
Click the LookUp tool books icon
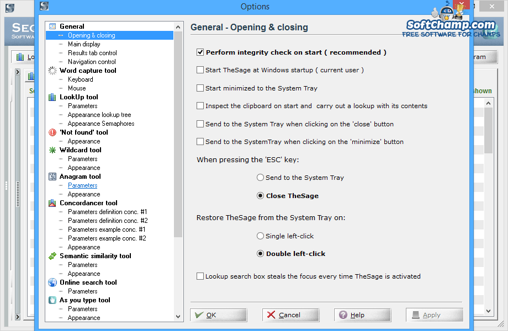click(52, 97)
